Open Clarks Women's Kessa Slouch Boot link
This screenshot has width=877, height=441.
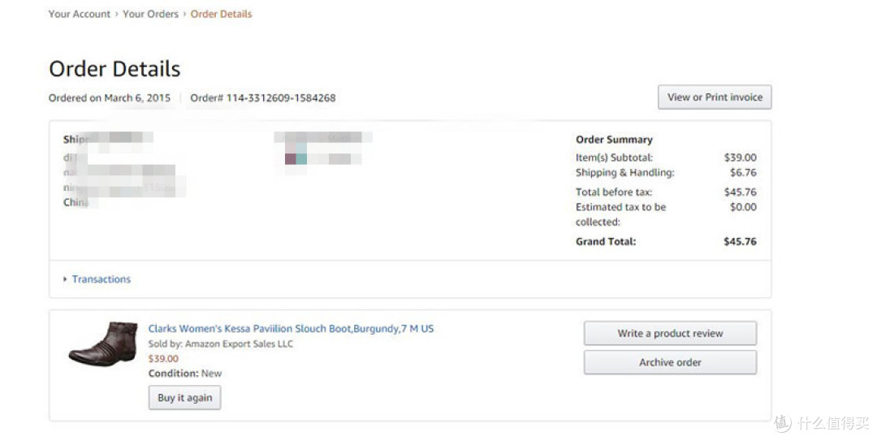(x=291, y=328)
